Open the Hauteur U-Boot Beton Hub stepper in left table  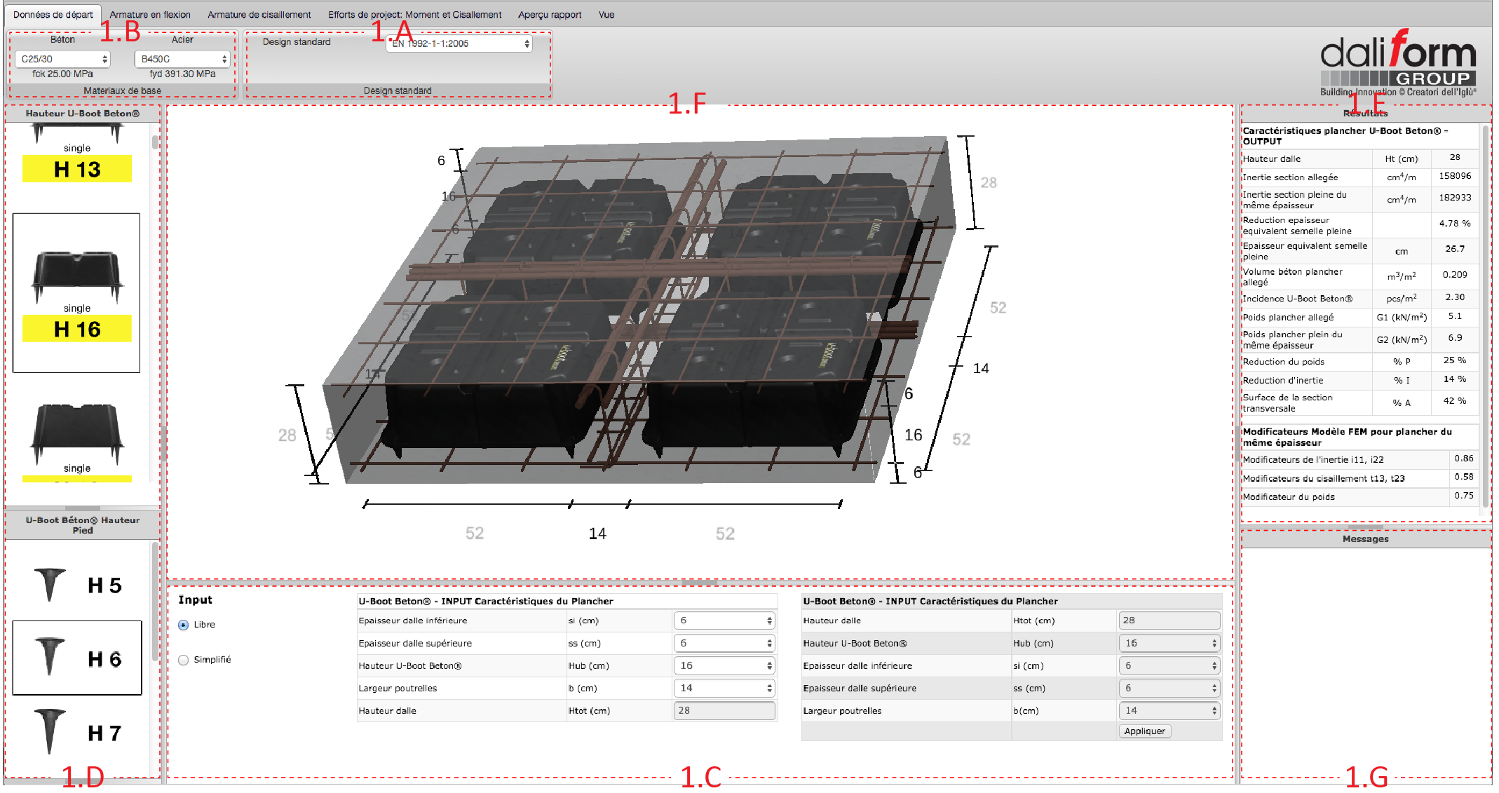(724, 665)
